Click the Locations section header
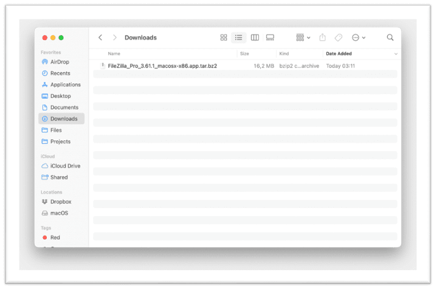 (51, 192)
